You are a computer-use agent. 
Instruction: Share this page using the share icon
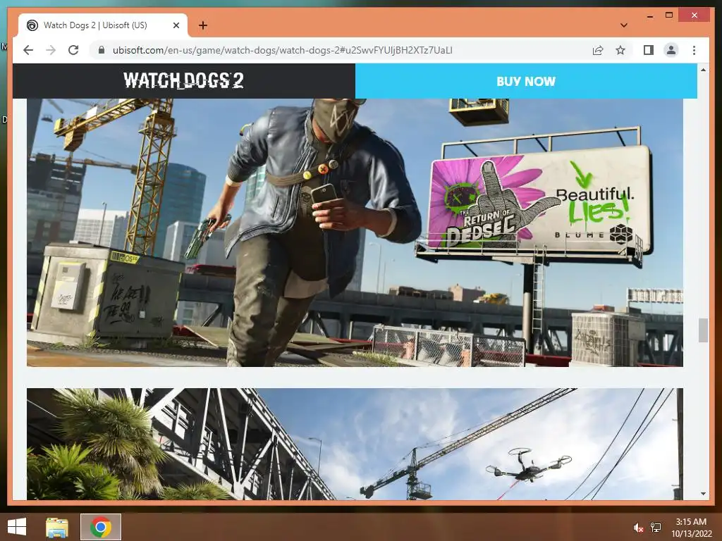[x=598, y=50]
